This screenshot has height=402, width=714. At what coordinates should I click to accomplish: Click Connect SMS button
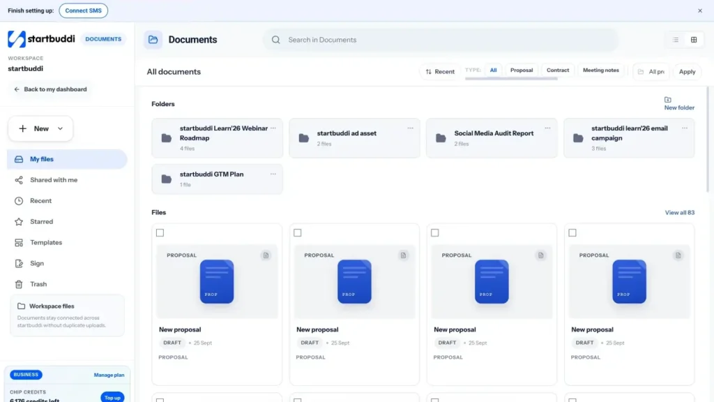(x=84, y=10)
